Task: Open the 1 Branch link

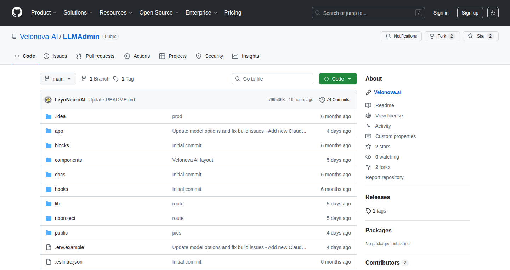Action: (x=95, y=79)
